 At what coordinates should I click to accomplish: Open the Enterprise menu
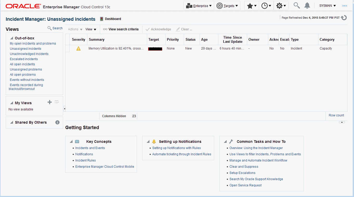click(199, 6)
